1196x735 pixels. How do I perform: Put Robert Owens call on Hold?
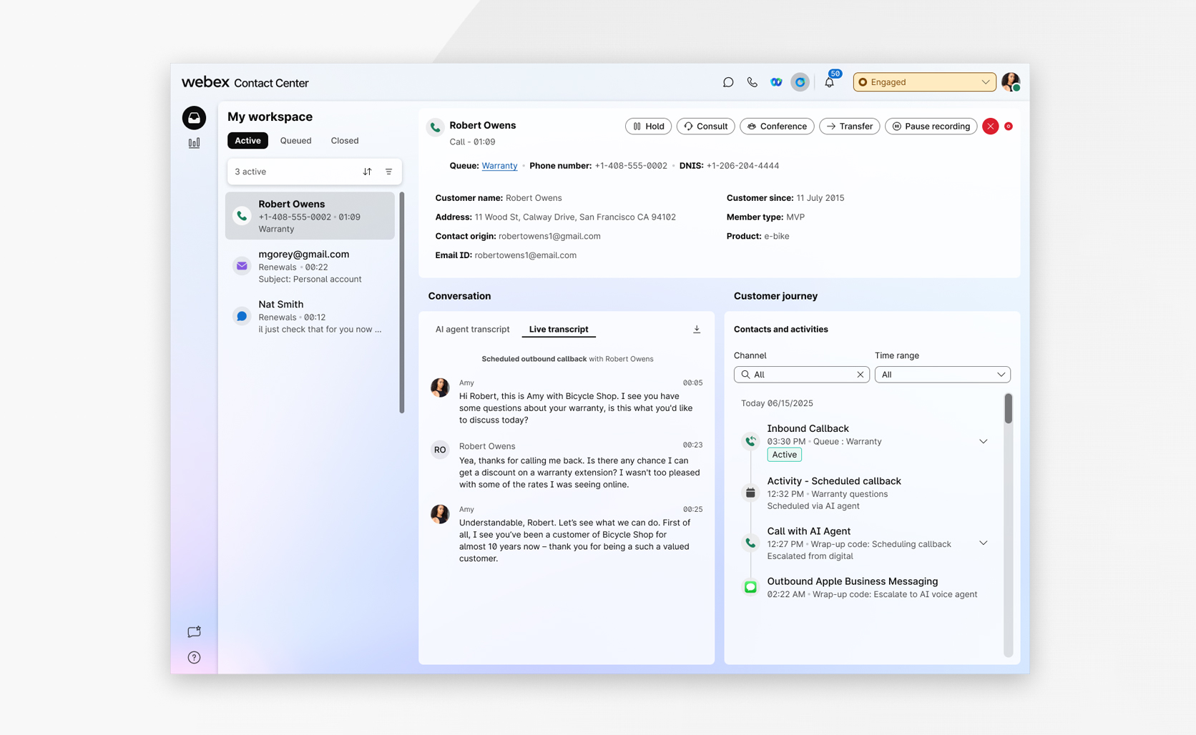point(648,127)
